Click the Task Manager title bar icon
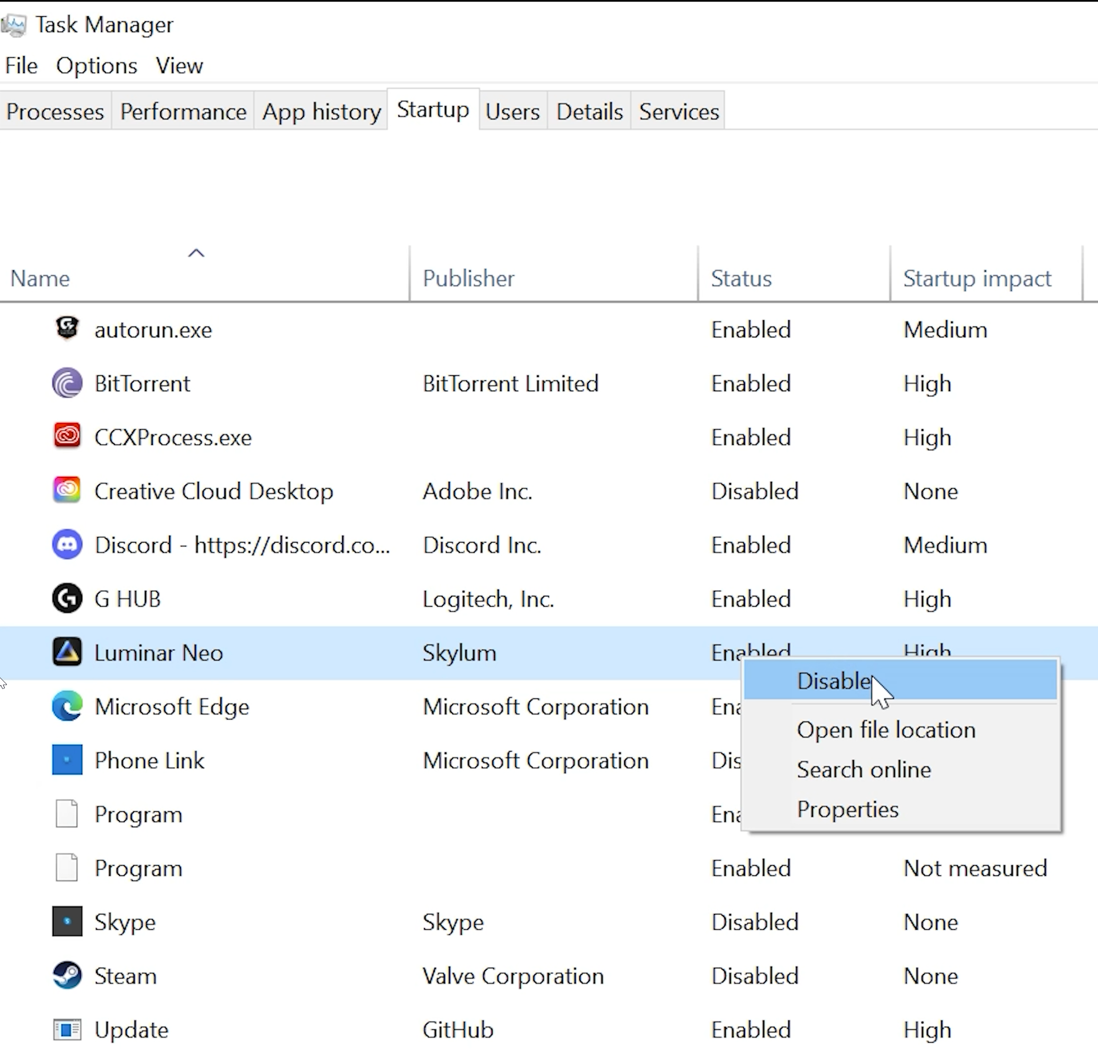This screenshot has height=1055, width=1098. pyautogui.click(x=14, y=25)
